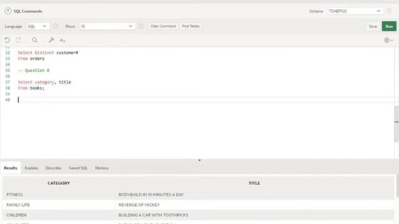Click the '-- Question 8' comment line
399x224 pixels.
coord(34,70)
